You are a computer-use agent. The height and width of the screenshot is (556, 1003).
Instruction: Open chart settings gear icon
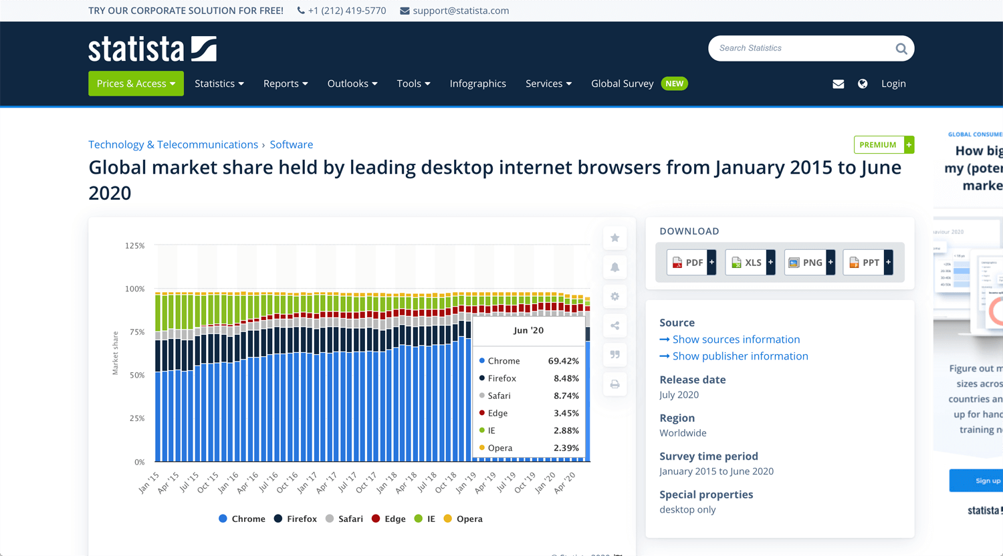pos(615,297)
